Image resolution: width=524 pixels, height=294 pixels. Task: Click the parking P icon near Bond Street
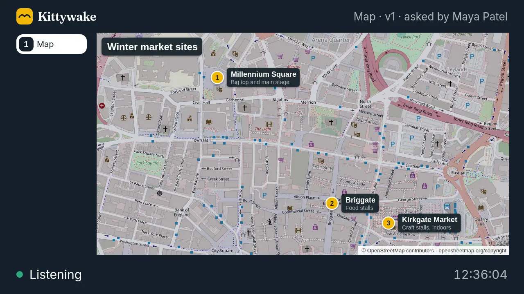tap(264, 195)
